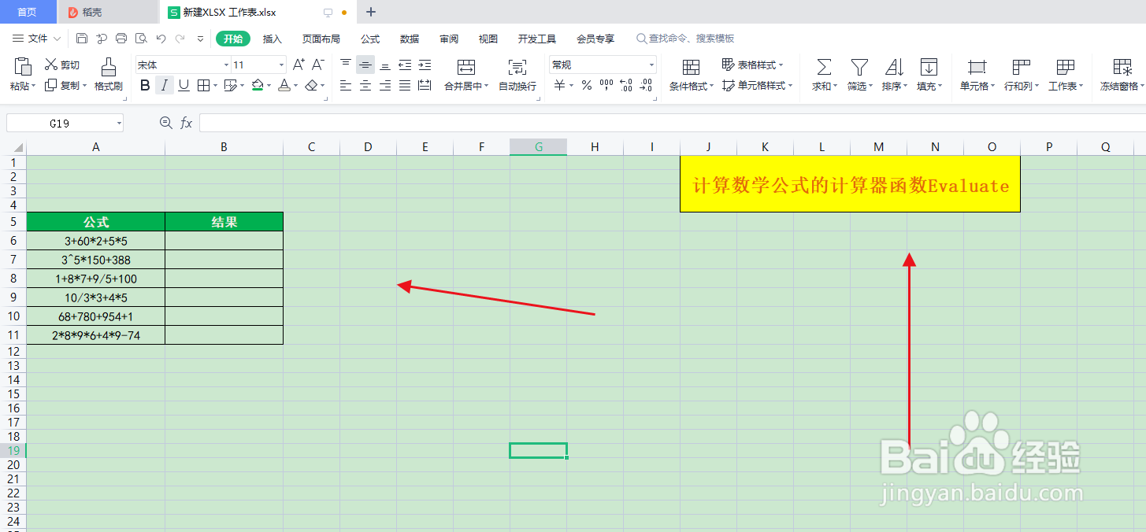The image size is (1146, 532).
Task: Switch to the 首页 home tab
Action: (x=28, y=12)
